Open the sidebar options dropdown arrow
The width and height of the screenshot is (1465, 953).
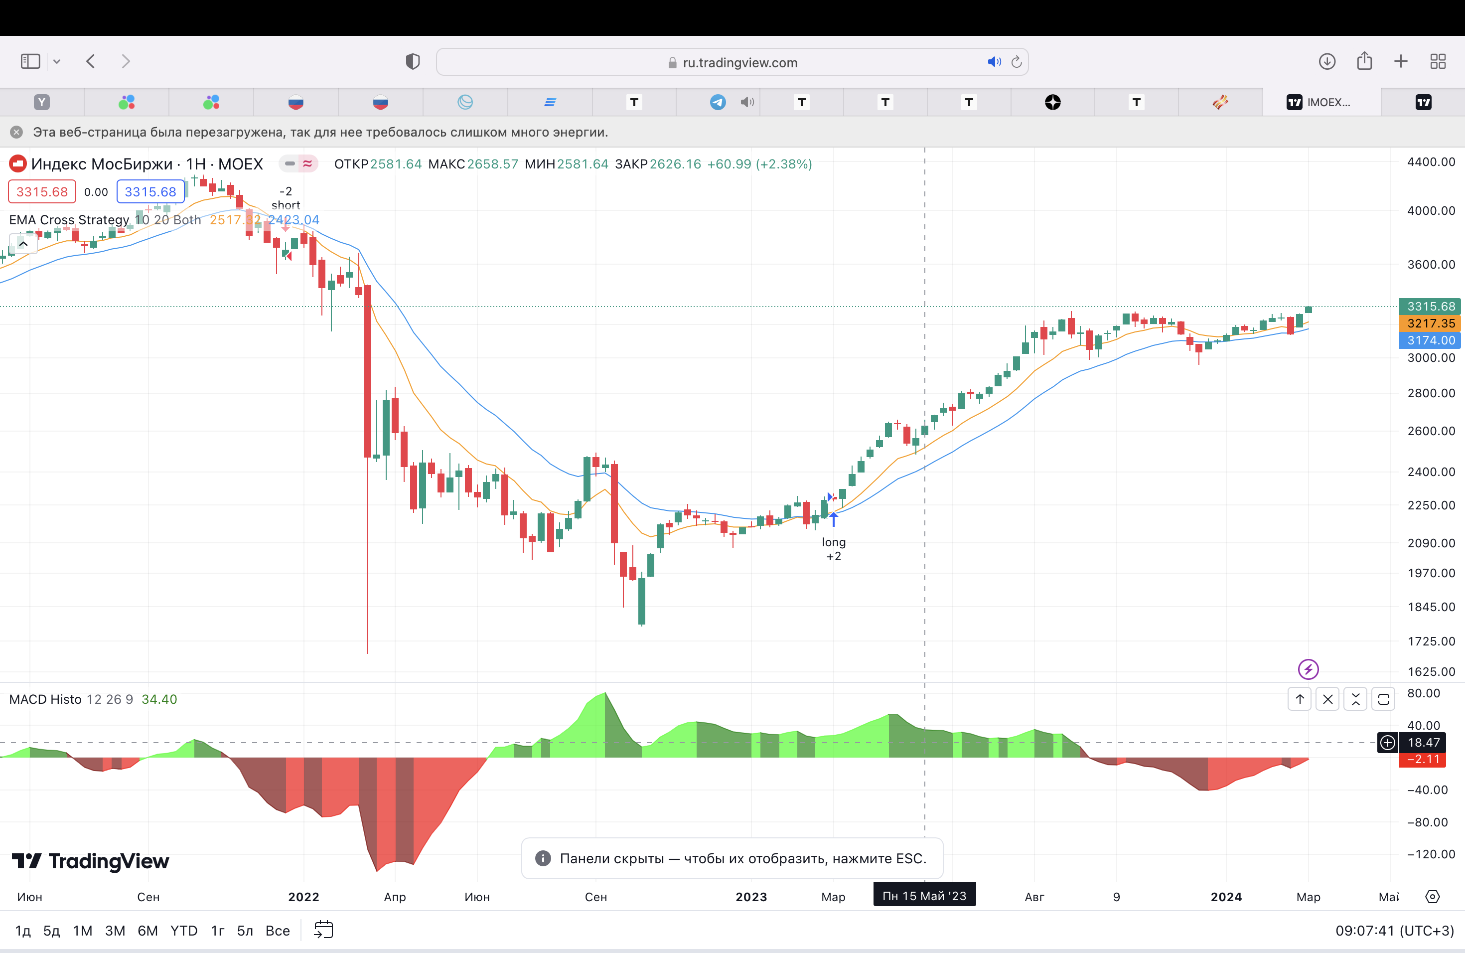point(57,61)
